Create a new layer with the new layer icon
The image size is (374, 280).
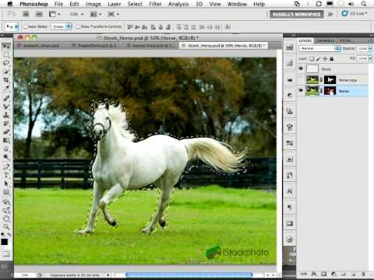tap(353, 274)
